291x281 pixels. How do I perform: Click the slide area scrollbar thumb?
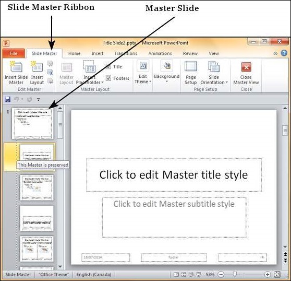tap(285, 131)
